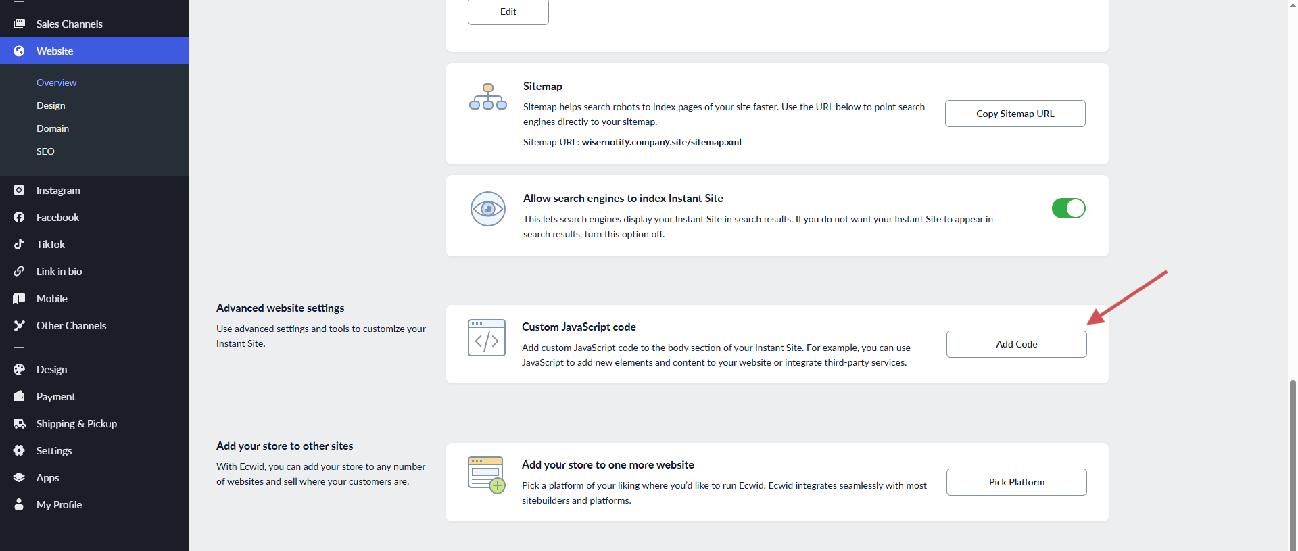Disable search engine indexing toggle

[1068, 208]
